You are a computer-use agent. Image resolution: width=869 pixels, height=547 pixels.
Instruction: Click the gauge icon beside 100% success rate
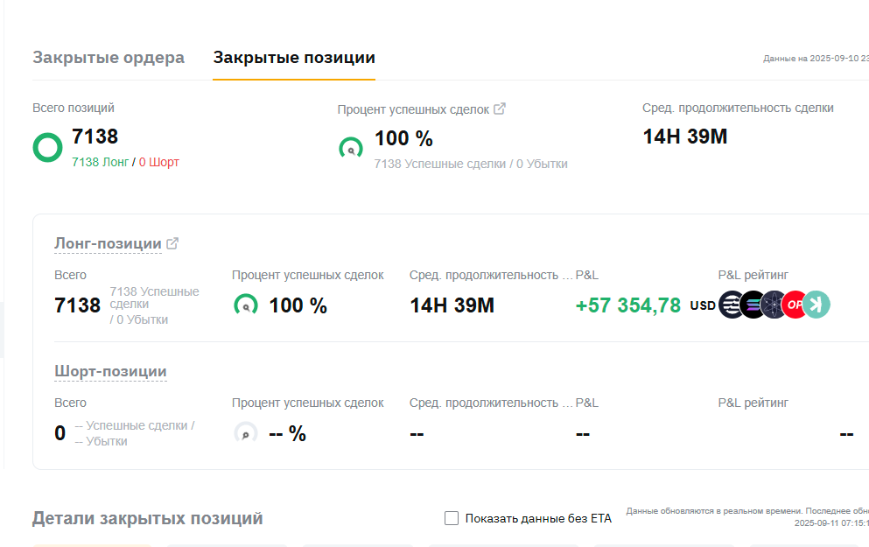pos(351,148)
